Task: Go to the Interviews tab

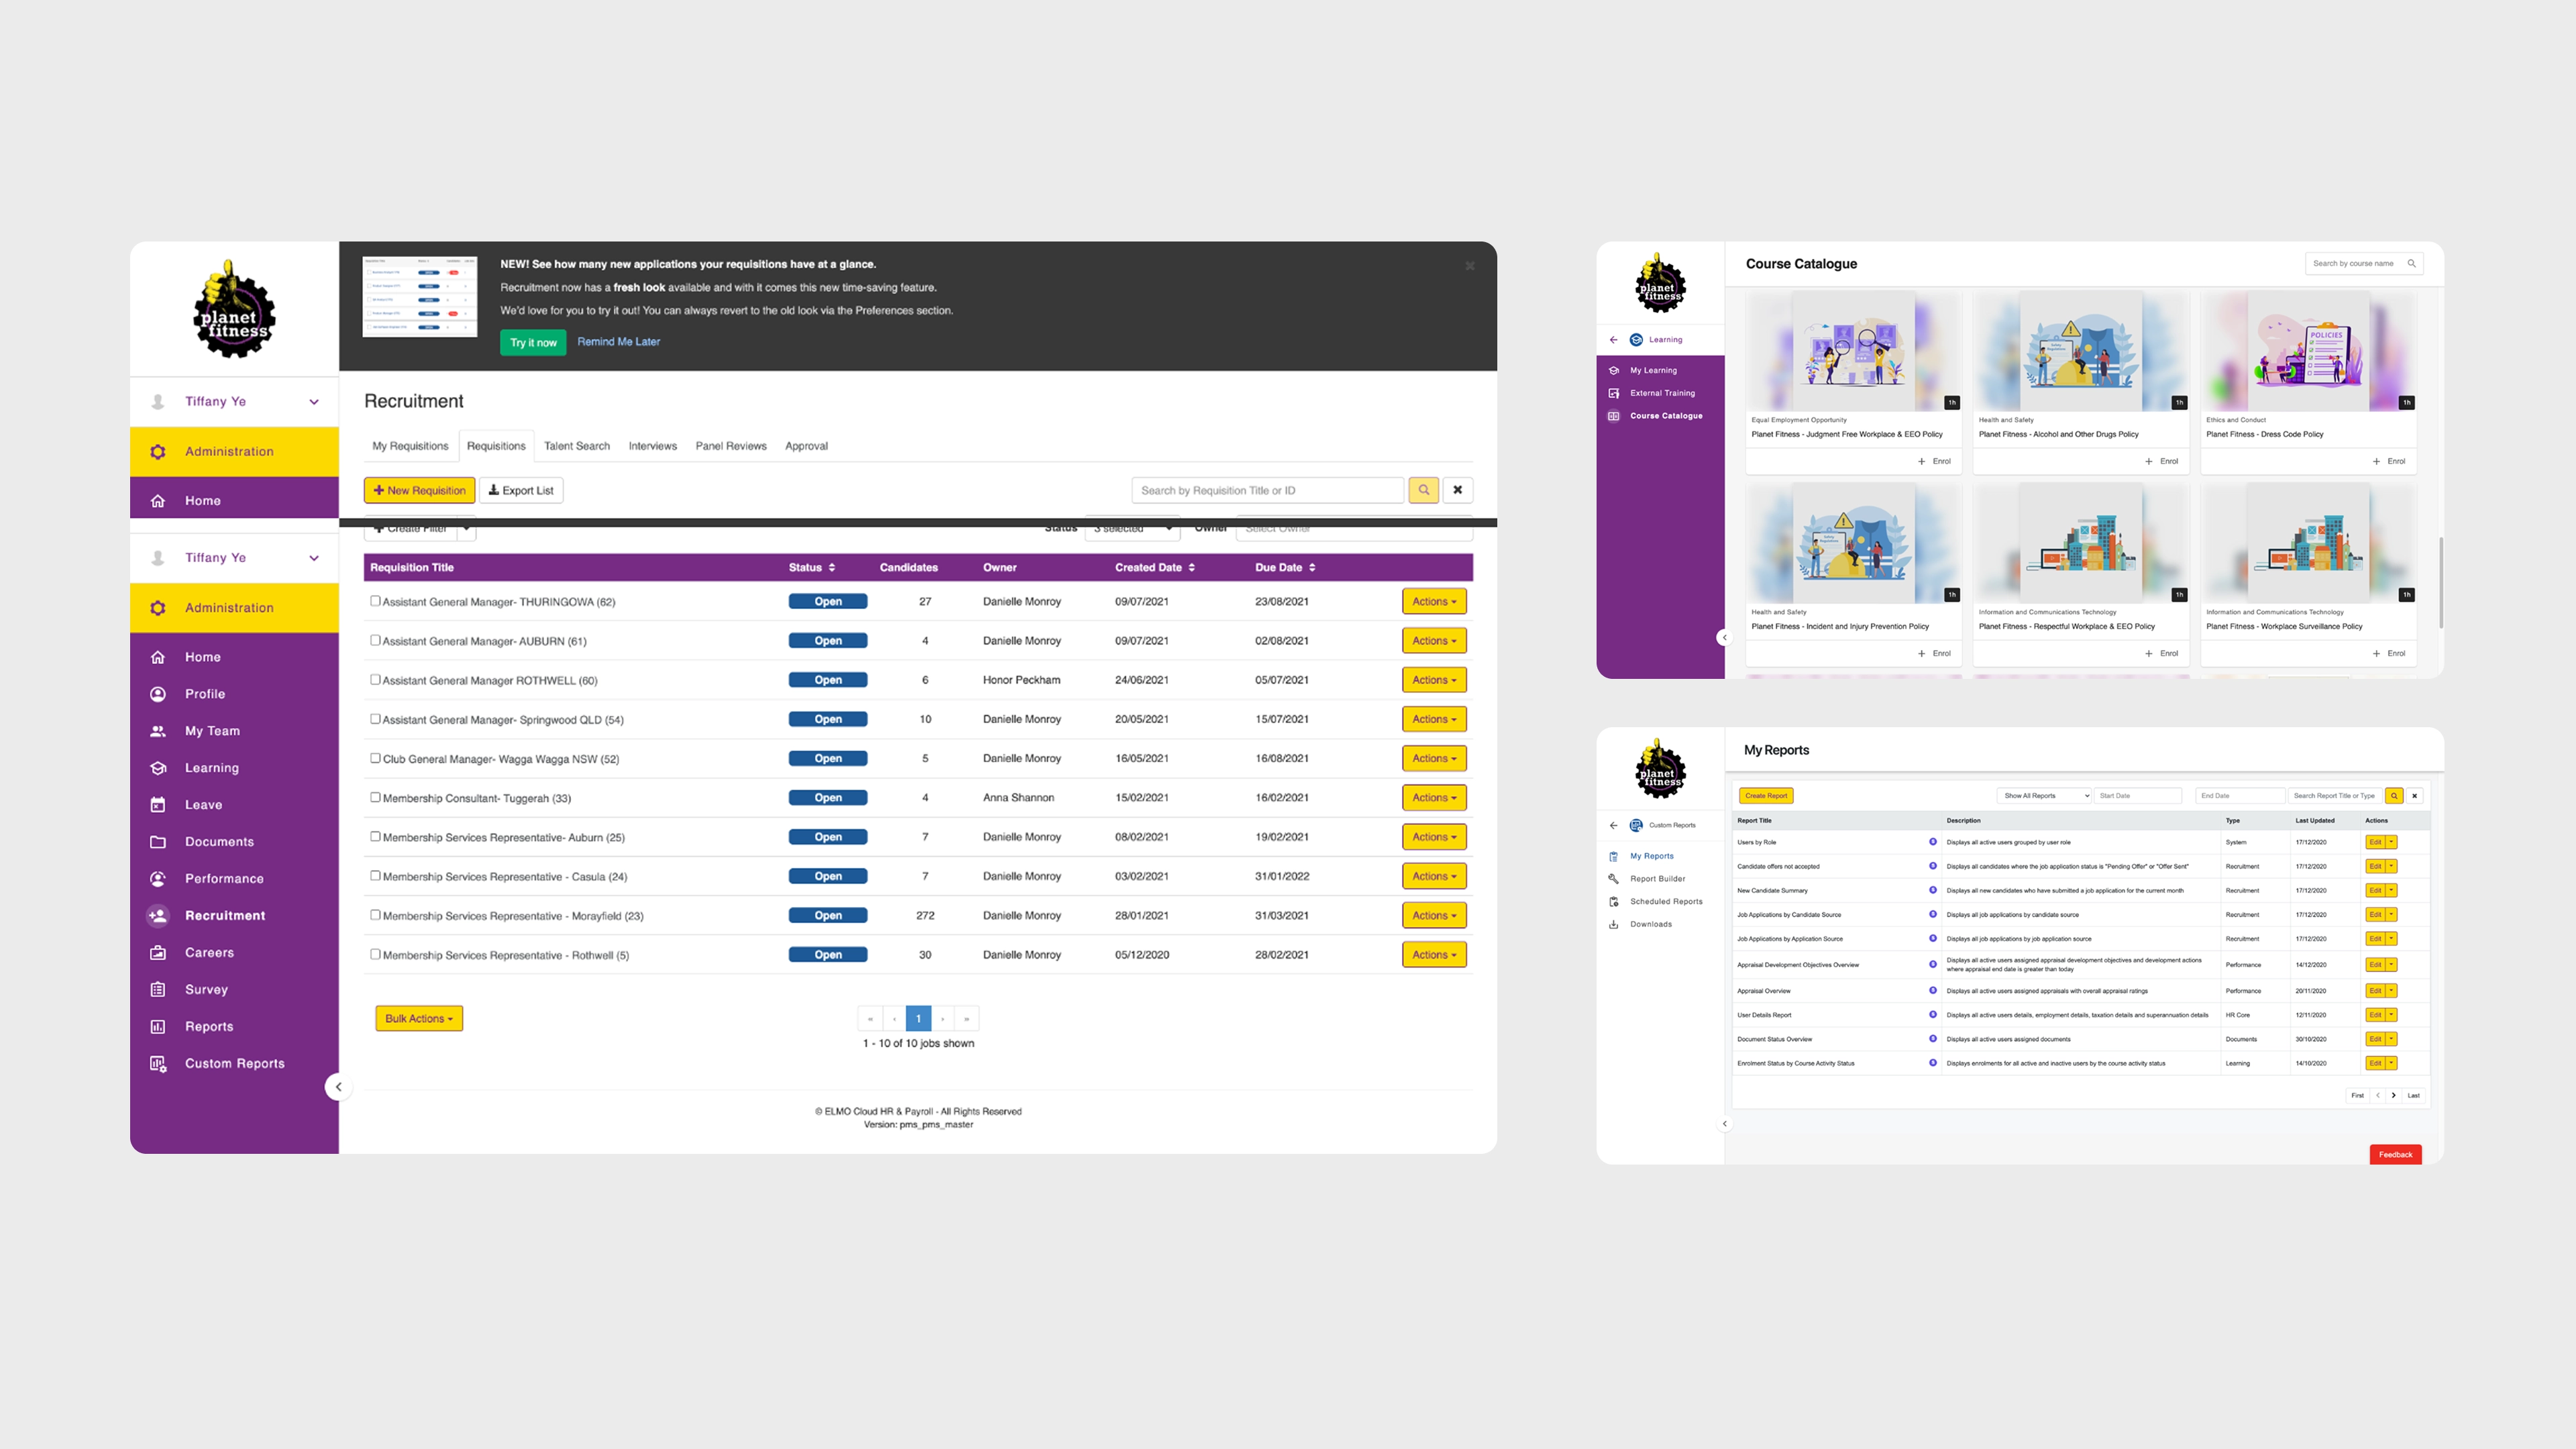Action: point(653,446)
